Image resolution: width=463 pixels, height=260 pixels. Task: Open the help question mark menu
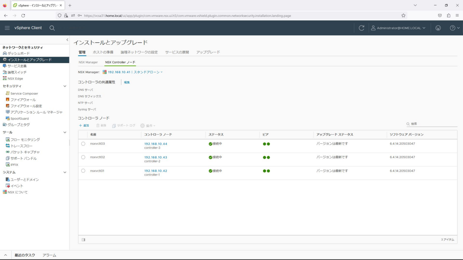pos(455,28)
